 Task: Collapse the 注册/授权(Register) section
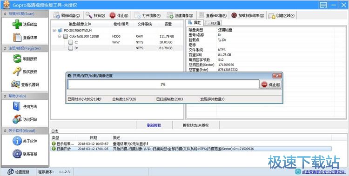pos(5,48)
